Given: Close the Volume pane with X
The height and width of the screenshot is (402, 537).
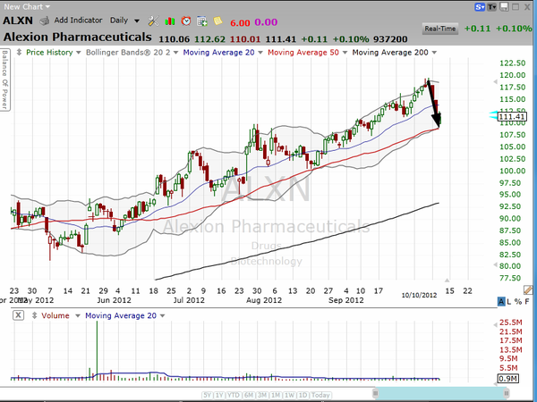Looking at the screenshot, I should (19, 315).
